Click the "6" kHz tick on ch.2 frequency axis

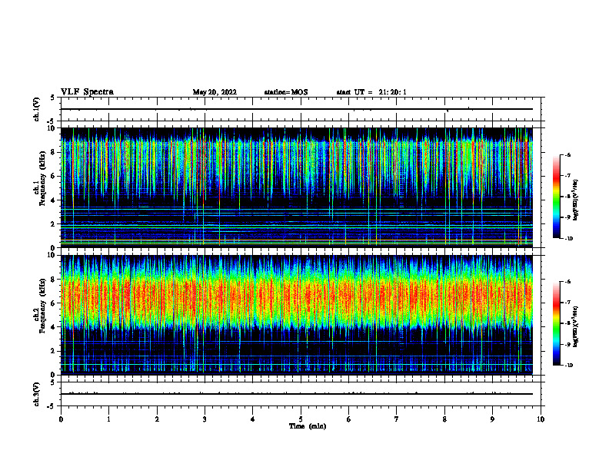tap(54, 303)
